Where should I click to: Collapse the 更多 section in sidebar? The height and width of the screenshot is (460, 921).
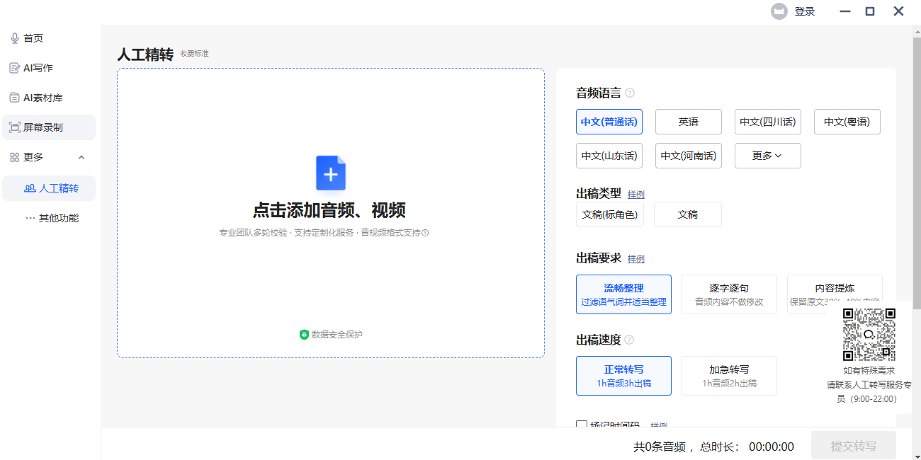[x=81, y=157]
